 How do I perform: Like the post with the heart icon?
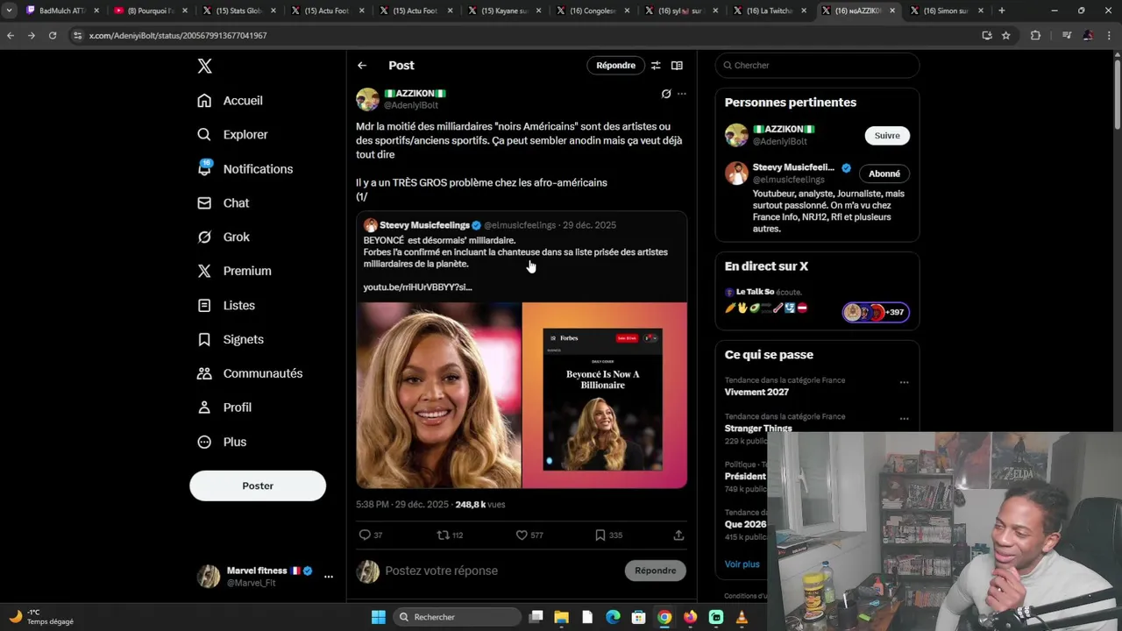522,535
